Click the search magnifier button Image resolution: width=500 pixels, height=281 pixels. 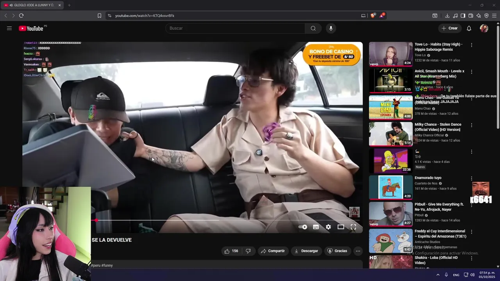(313, 28)
